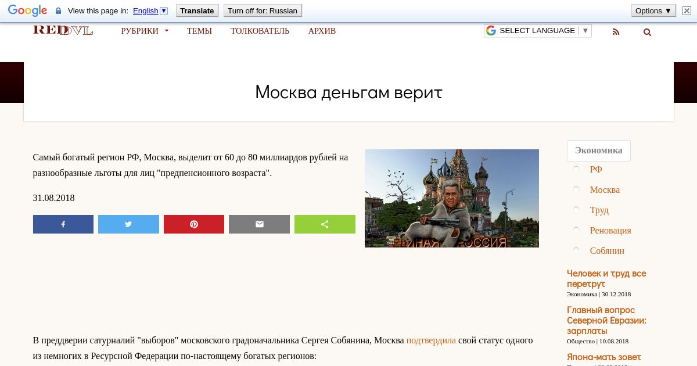Open the Труд tag link
Screen dimensions: 697x366
point(599,210)
